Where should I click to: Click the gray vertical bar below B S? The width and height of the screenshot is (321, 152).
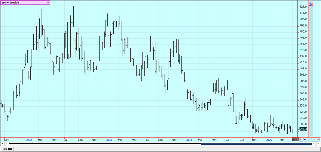311,71
